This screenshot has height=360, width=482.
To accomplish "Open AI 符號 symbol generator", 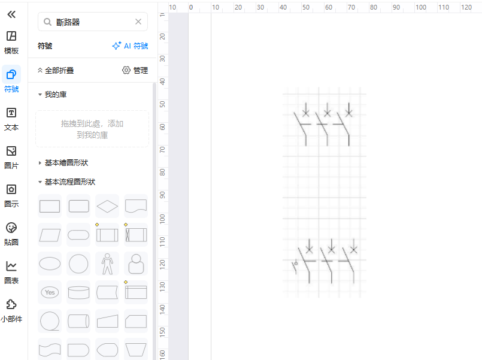I will [x=130, y=46].
